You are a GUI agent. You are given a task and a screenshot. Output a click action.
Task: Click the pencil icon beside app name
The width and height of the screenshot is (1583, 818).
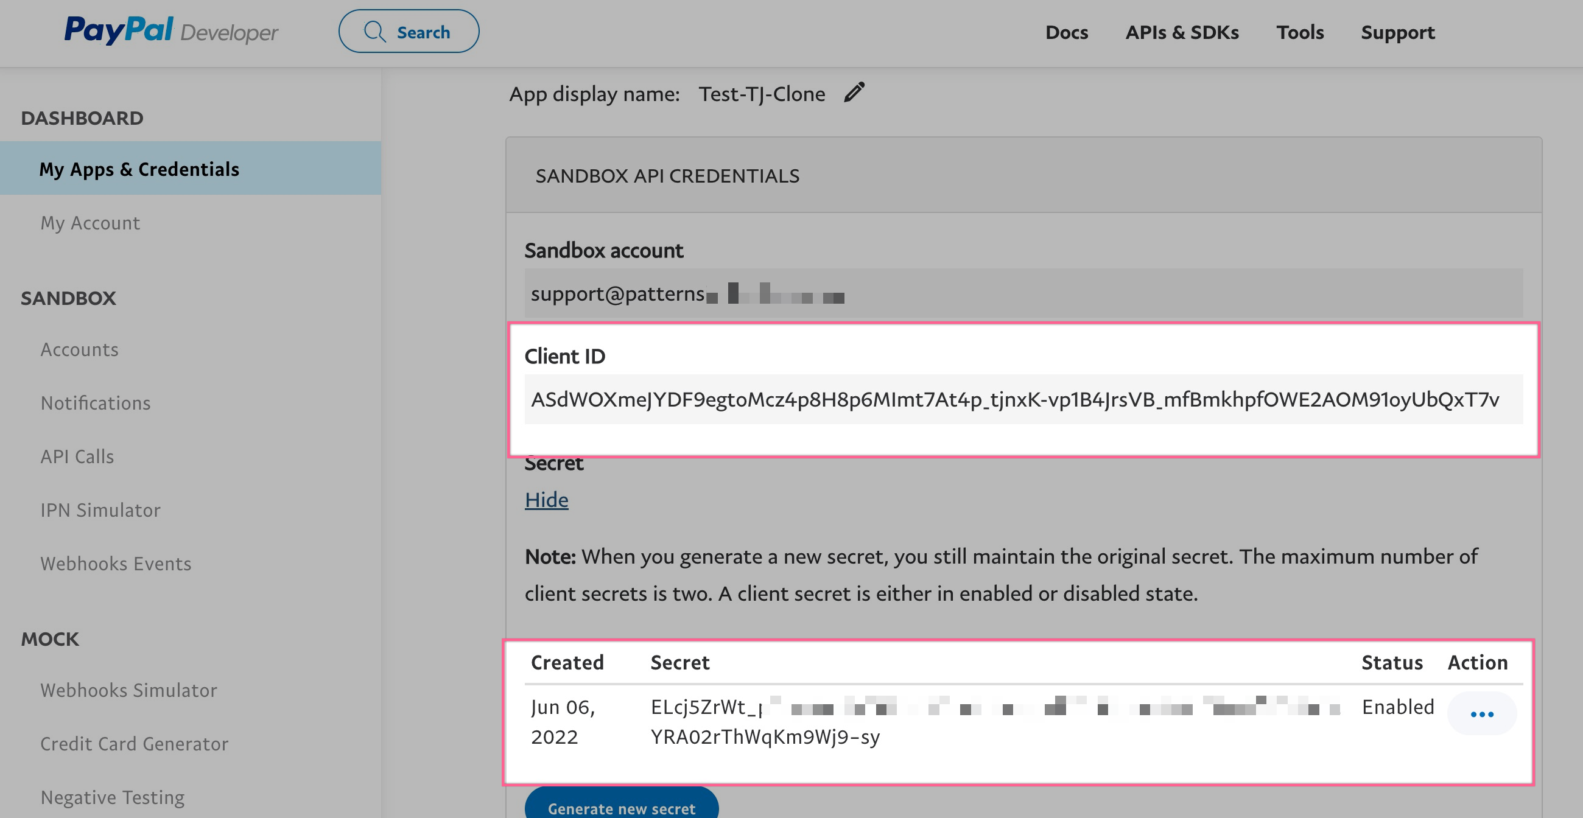pyautogui.click(x=854, y=93)
